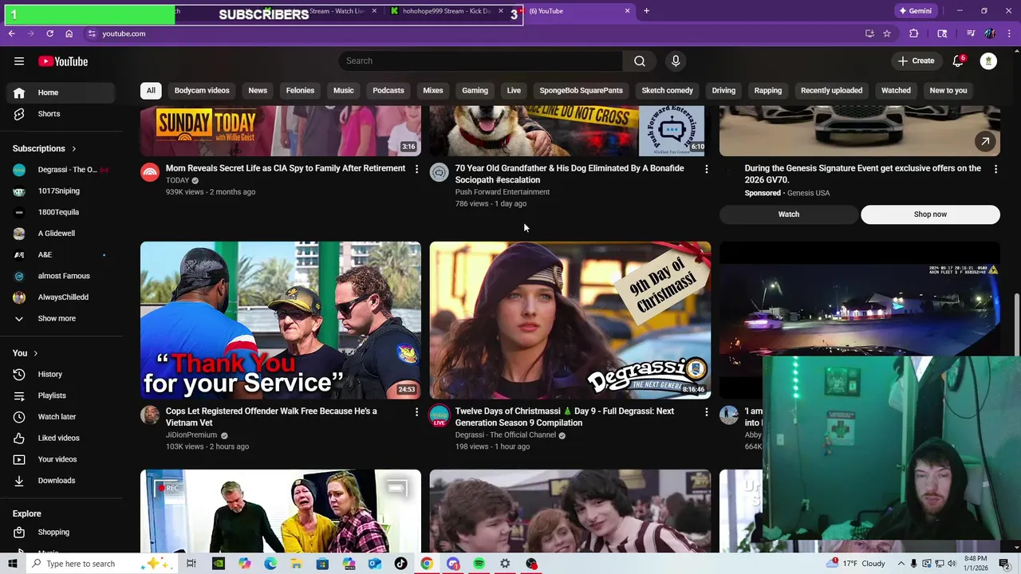Switch to the hohohope999 Stream Kick tab

click(445, 11)
